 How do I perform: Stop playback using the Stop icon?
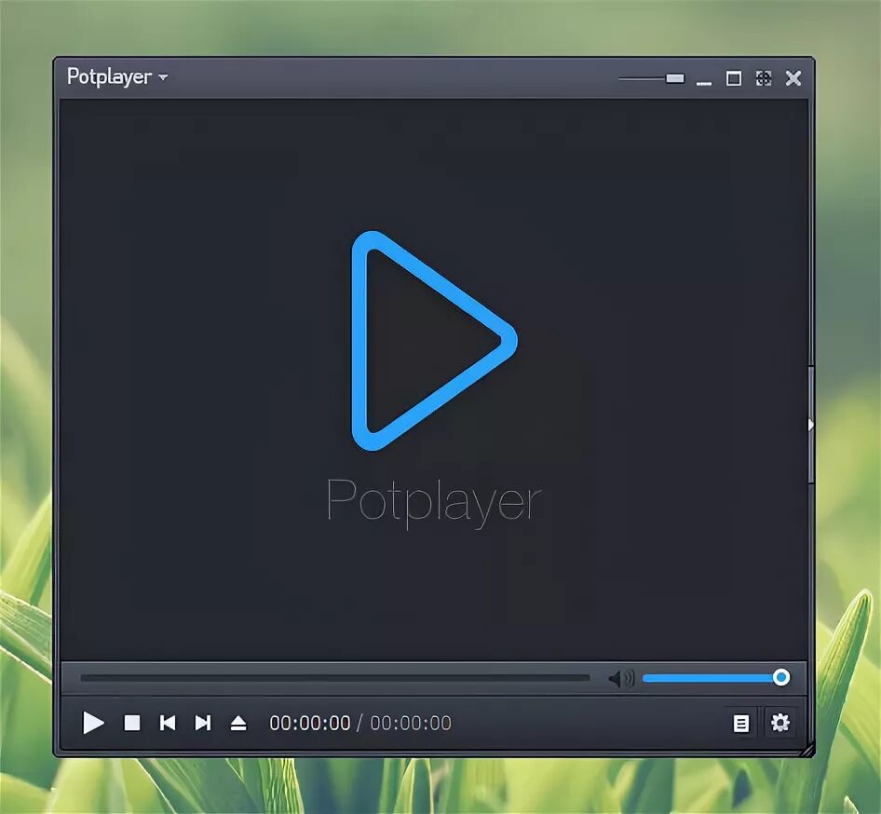(x=131, y=723)
